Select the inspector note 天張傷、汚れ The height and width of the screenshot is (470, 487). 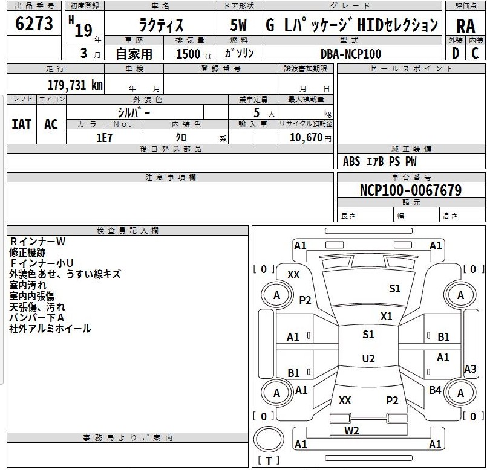(x=38, y=306)
